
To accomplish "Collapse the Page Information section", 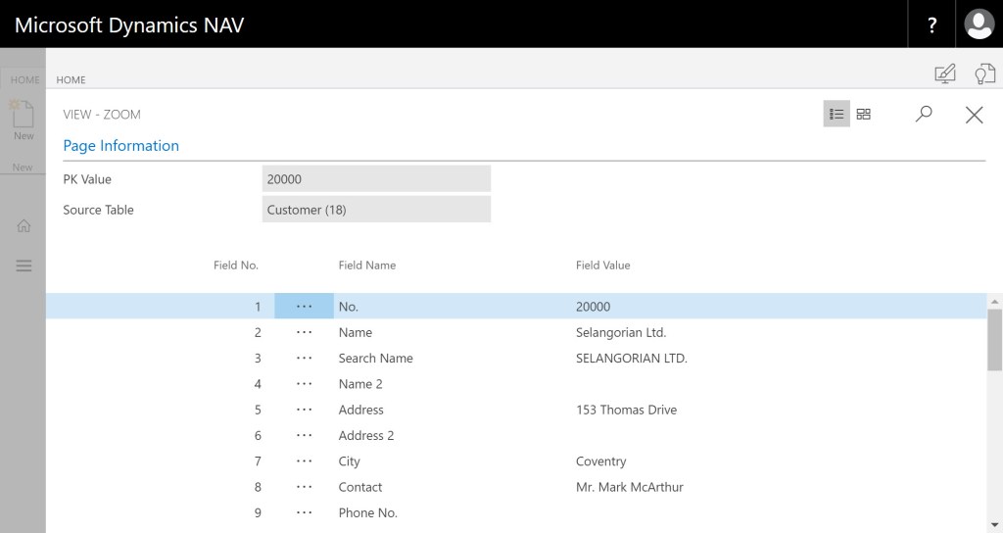I will (x=120, y=146).
